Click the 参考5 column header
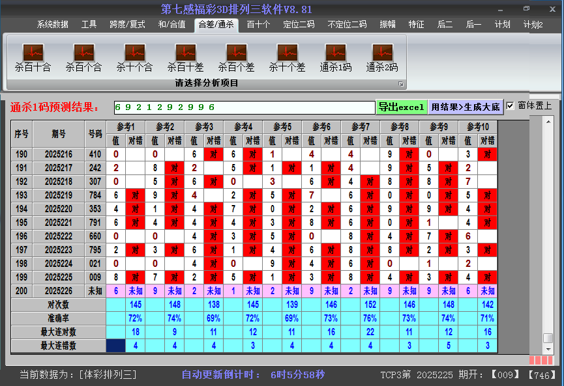564x386 pixels. click(282, 127)
